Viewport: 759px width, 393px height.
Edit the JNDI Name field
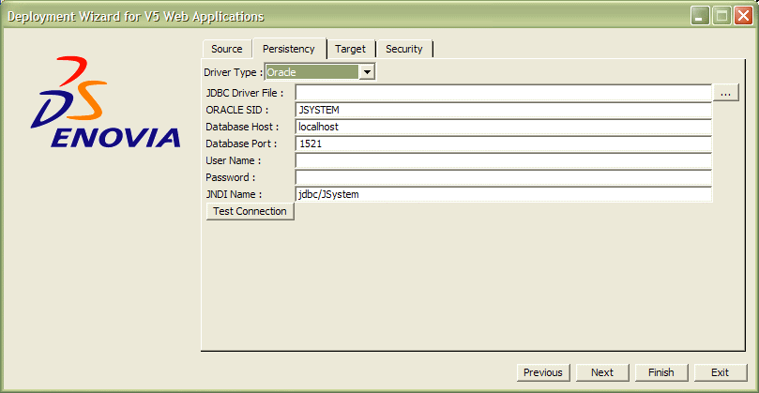click(x=503, y=194)
